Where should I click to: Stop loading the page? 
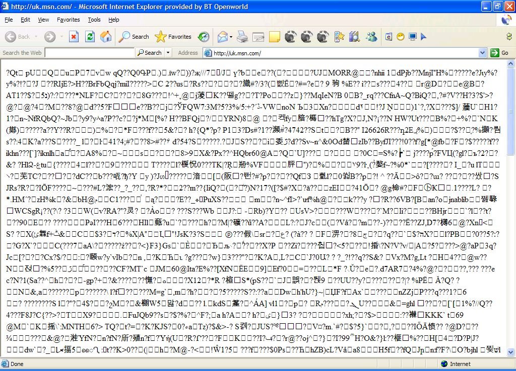point(74,37)
